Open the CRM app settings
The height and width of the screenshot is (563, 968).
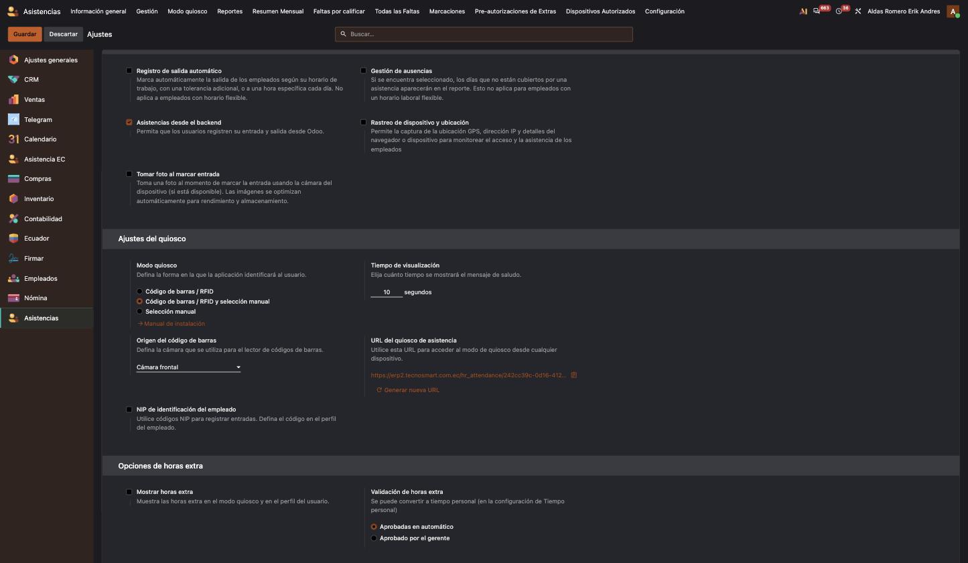46,80
